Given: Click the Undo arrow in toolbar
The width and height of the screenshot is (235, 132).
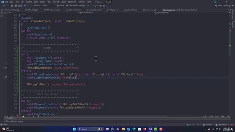Looking at the screenshot, I should tap(25, 5).
